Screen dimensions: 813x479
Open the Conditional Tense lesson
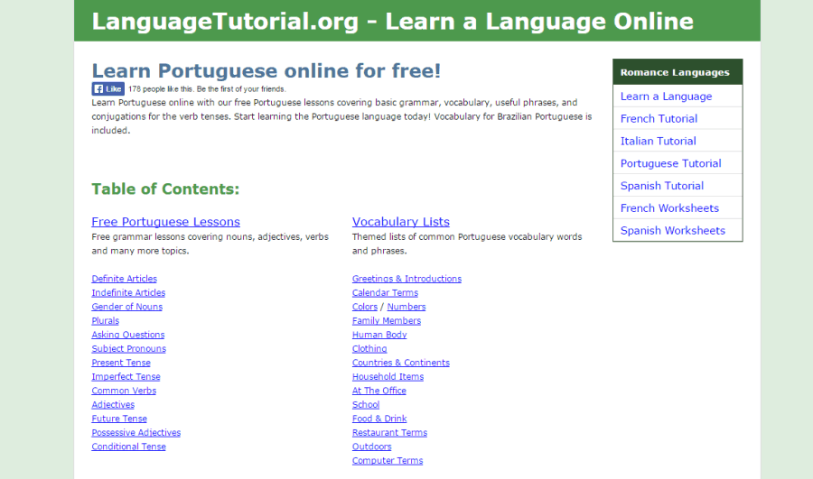point(129,447)
